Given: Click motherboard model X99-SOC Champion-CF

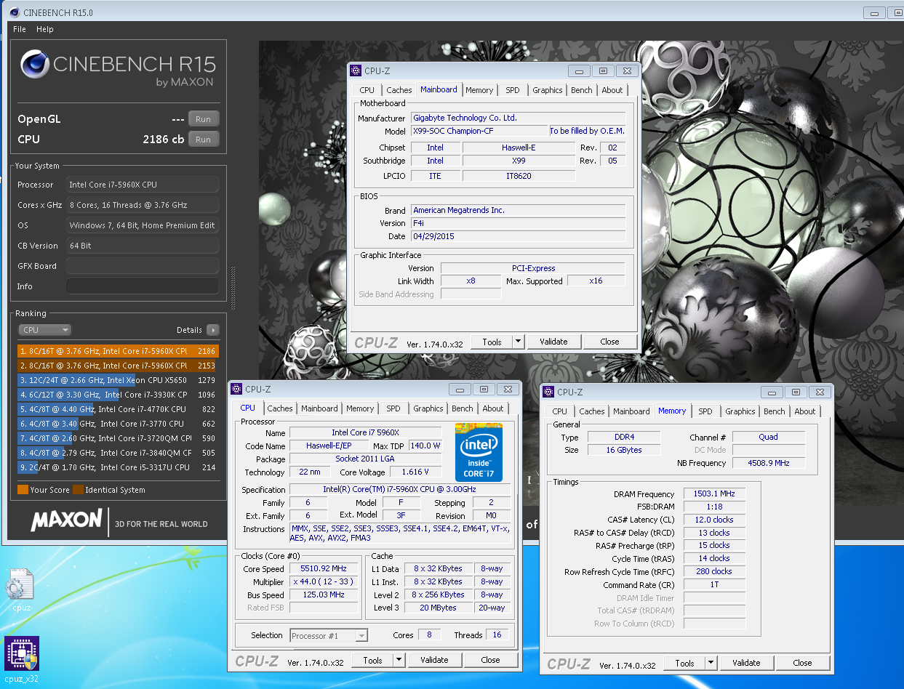Looking at the screenshot, I should pos(479,131).
